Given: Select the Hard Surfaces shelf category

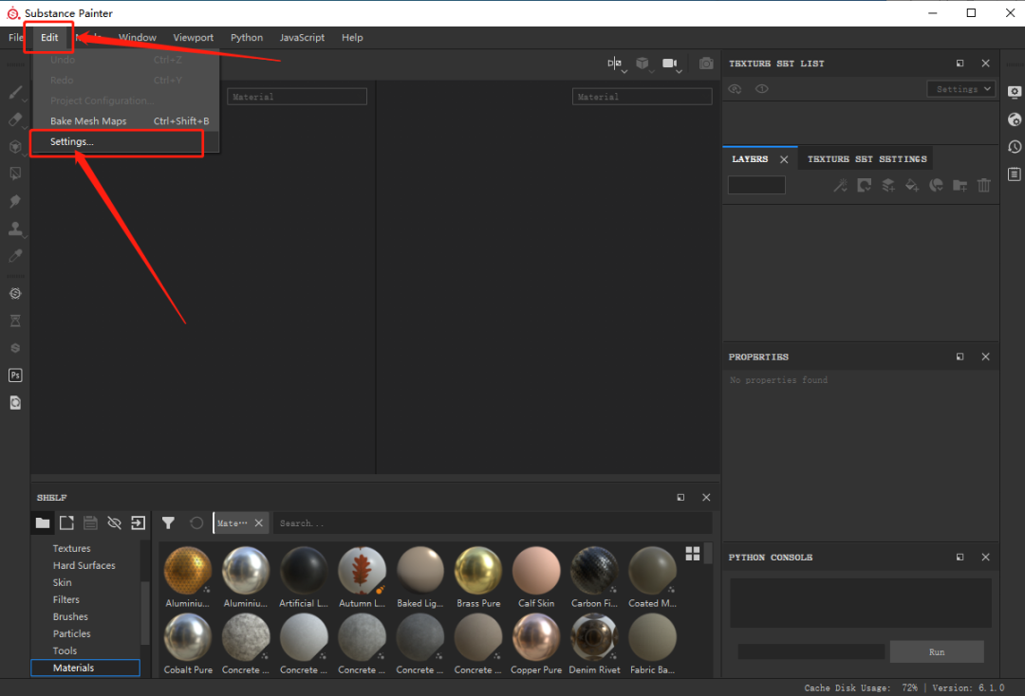Looking at the screenshot, I should 84,565.
